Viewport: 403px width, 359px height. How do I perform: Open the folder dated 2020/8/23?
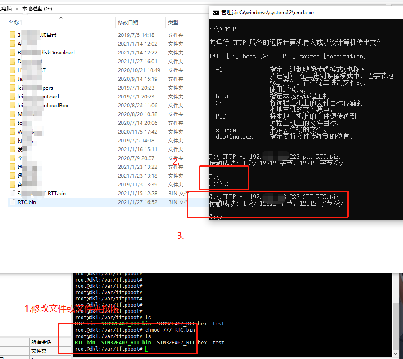click(x=13, y=105)
